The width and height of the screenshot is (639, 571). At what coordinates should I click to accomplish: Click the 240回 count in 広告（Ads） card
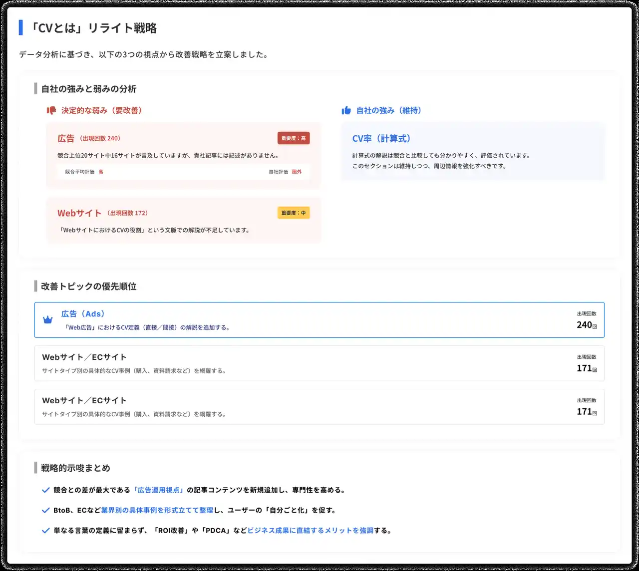pos(586,325)
